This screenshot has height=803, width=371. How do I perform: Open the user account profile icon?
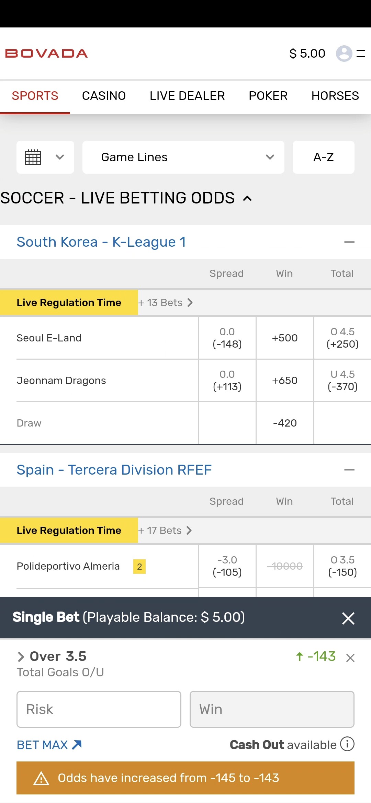pyautogui.click(x=344, y=54)
